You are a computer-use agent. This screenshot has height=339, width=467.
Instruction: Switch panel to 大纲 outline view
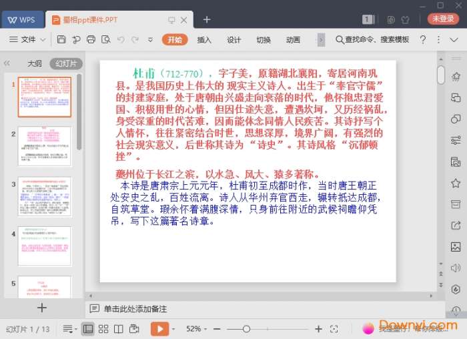pyautogui.click(x=35, y=63)
